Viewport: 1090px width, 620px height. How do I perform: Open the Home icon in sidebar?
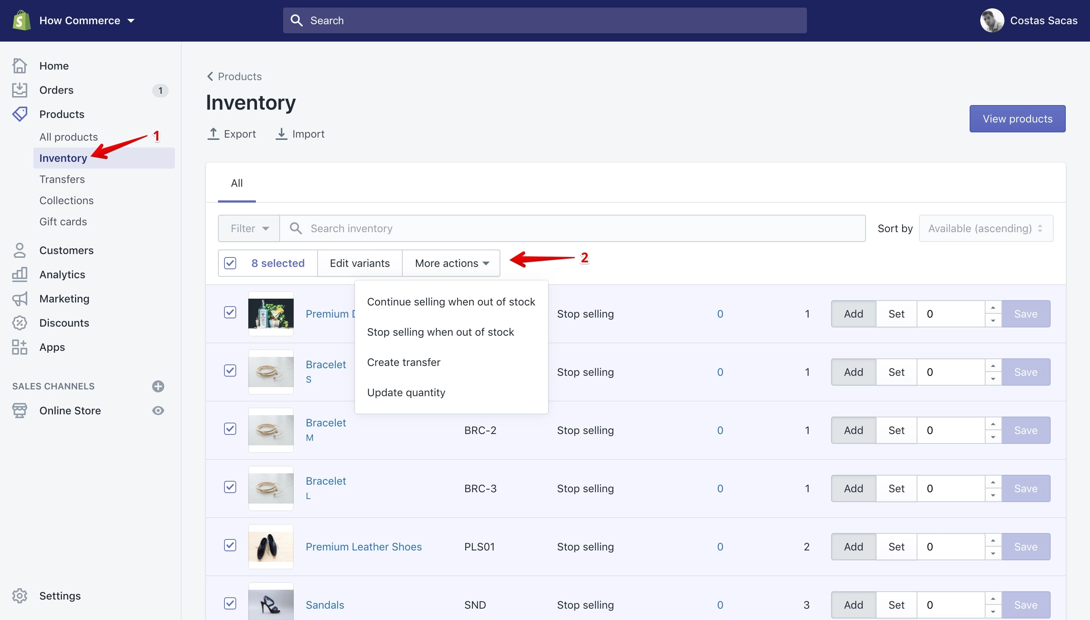click(20, 65)
